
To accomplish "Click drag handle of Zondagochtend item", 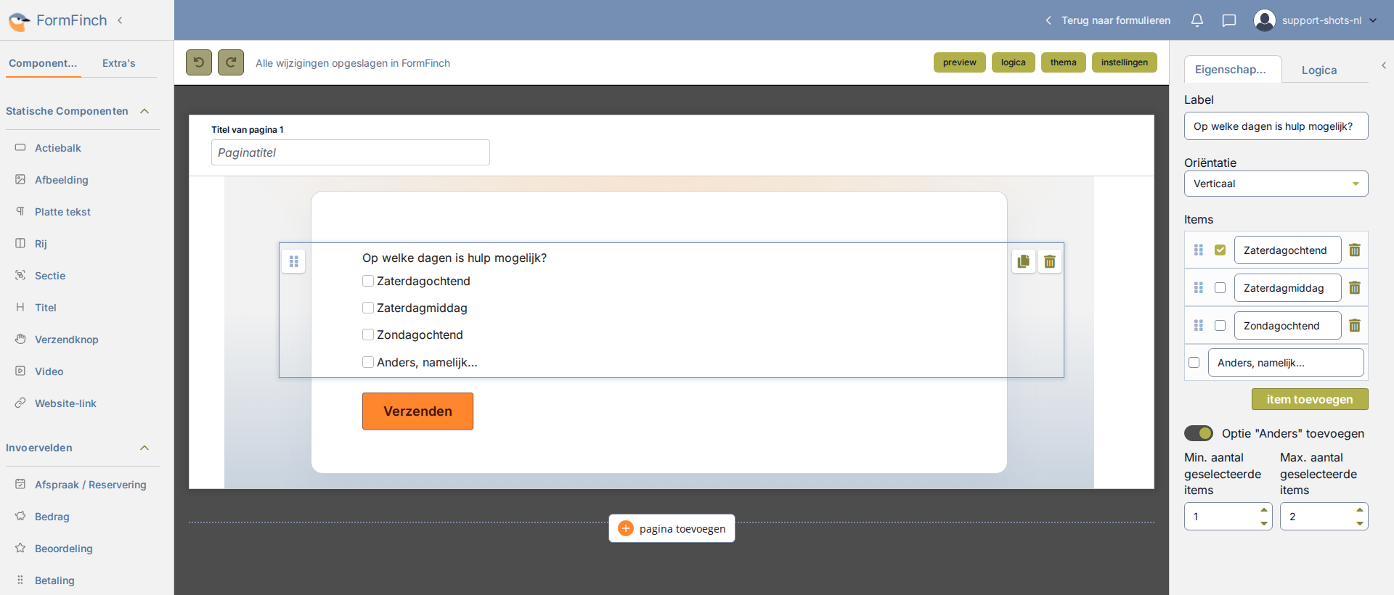I will pyautogui.click(x=1199, y=326).
